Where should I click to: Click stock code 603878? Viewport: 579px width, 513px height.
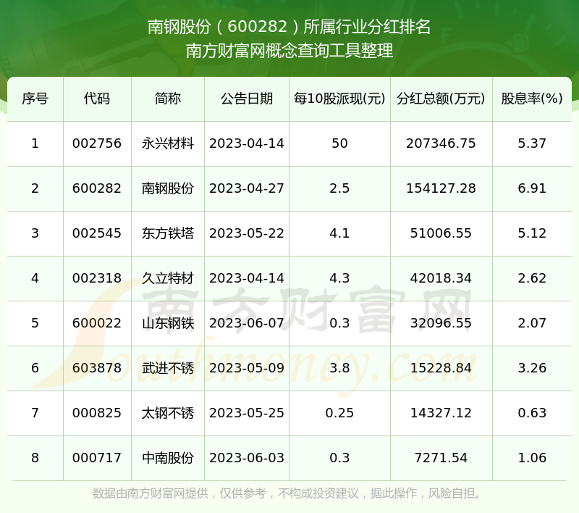click(97, 368)
